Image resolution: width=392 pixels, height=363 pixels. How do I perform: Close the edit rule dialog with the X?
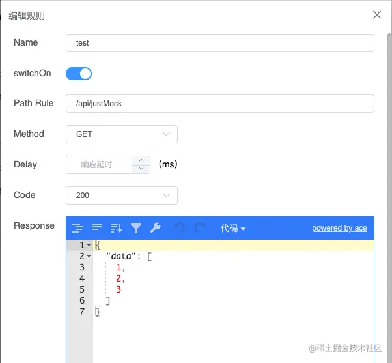377,15
